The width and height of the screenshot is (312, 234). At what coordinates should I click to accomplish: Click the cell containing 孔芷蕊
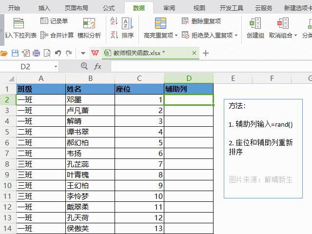90,164
